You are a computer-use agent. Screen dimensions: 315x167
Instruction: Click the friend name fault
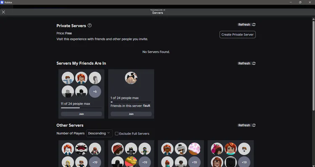pyautogui.click(x=147, y=106)
